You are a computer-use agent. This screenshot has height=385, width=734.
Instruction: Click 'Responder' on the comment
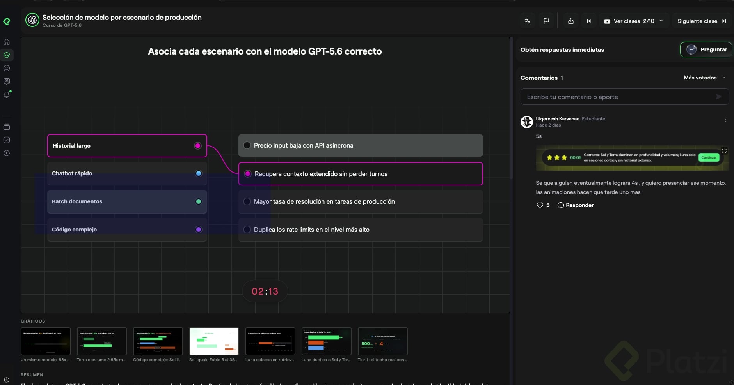click(576, 205)
